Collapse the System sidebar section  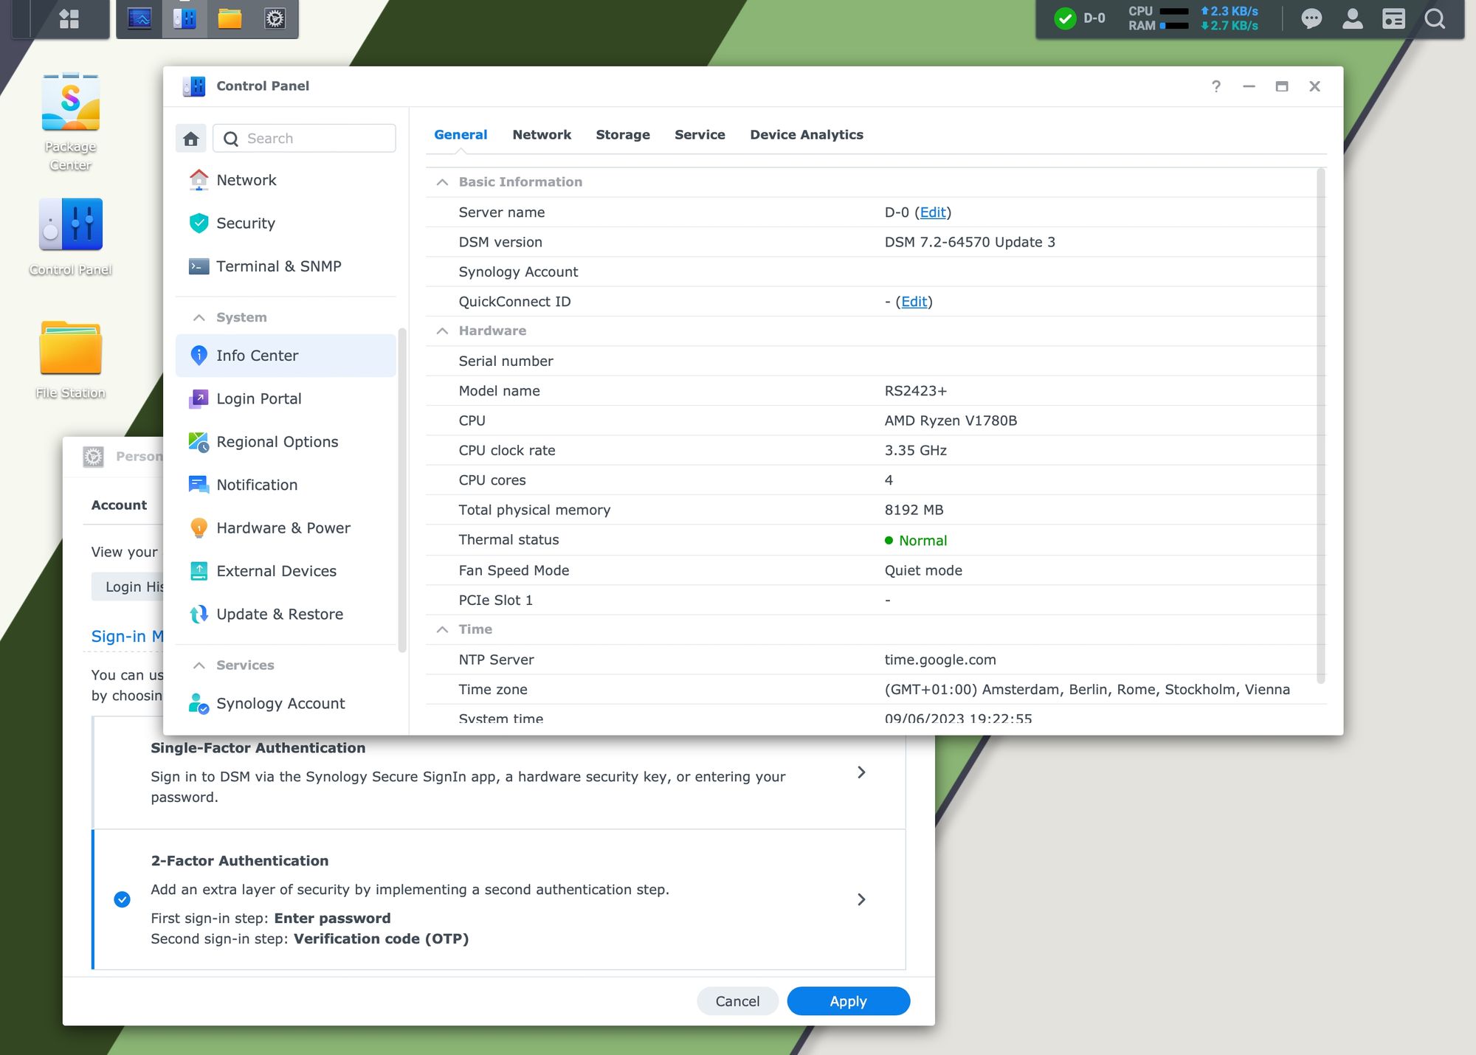pyautogui.click(x=199, y=317)
